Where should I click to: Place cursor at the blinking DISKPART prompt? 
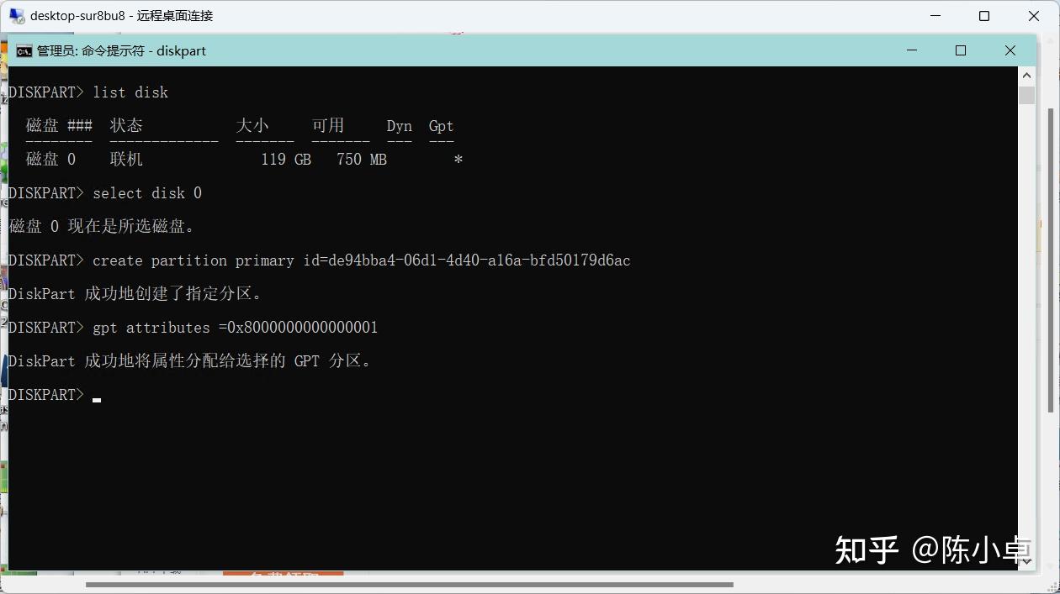tap(96, 398)
